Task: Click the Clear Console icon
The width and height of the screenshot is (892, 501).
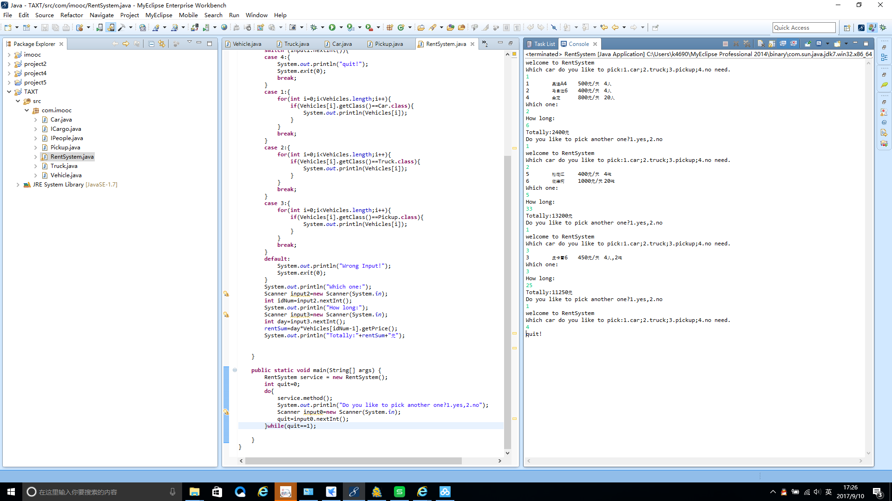Action: [x=761, y=44]
